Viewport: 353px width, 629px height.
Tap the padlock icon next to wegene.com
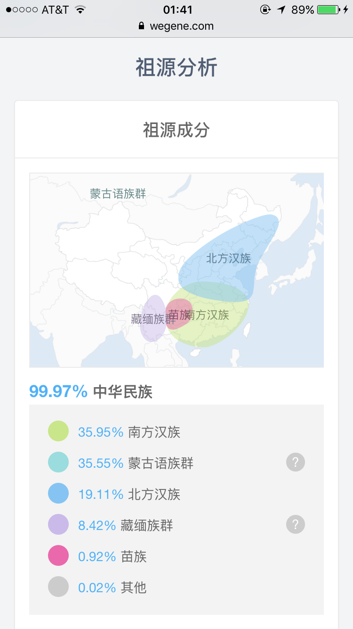point(141,26)
